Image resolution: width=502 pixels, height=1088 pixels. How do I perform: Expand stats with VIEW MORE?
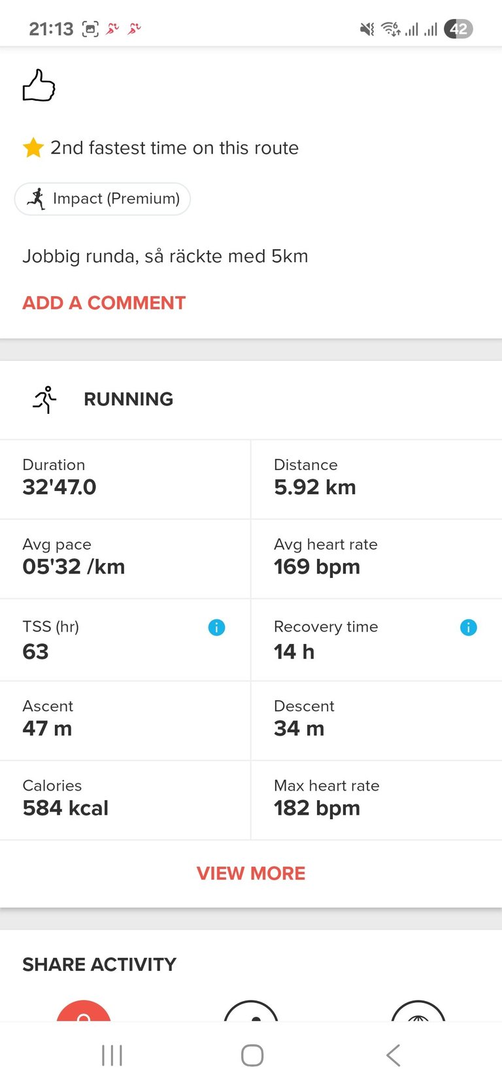251,874
